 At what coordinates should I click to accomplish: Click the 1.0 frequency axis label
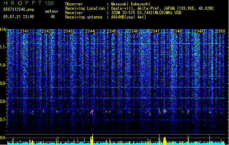[x=3, y=65]
